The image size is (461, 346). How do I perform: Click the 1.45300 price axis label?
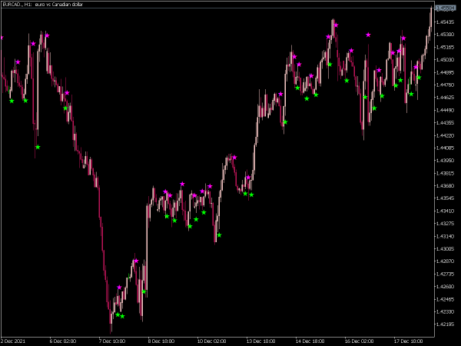click(446, 35)
